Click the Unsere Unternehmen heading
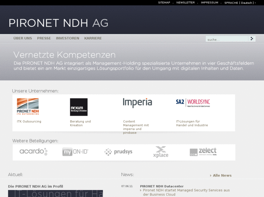Screen dimensions: 264x197 (35, 91)
